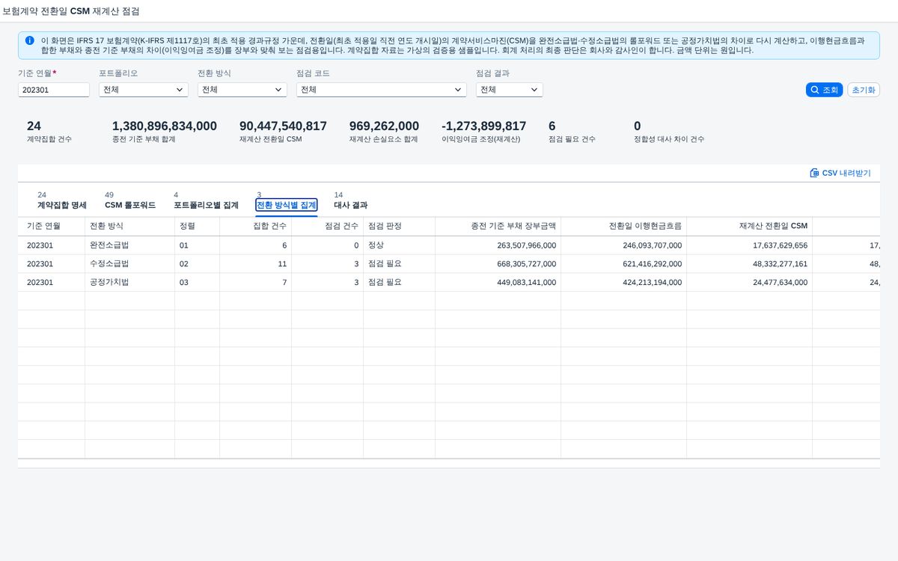Click the 이익잉여금 조정 figure -1,273,899,817
Image resolution: width=898 pixels, height=561 pixels.
(483, 126)
